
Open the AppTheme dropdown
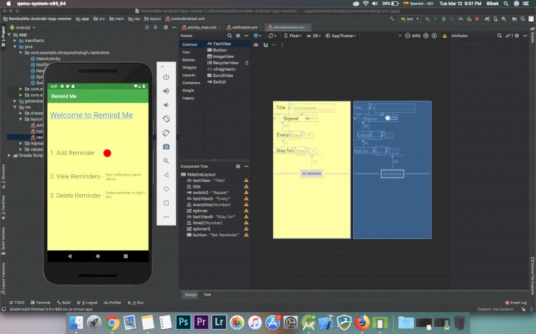click(341, 36)
